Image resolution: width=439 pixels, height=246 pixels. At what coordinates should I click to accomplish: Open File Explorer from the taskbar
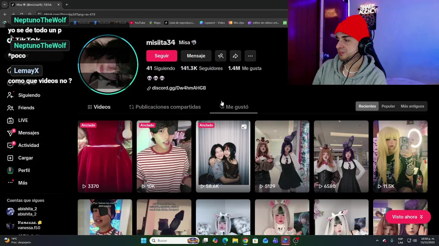click(x=235, y=241)
